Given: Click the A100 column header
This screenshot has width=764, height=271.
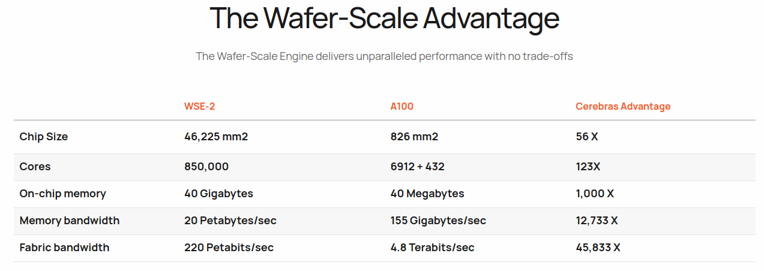Looking at the screenshot, I should point(402,106).
